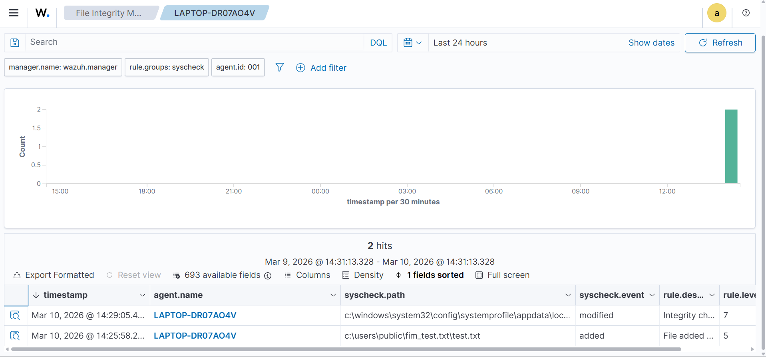
Task: Click the Wazuh home logo
Action: (42, 13)
